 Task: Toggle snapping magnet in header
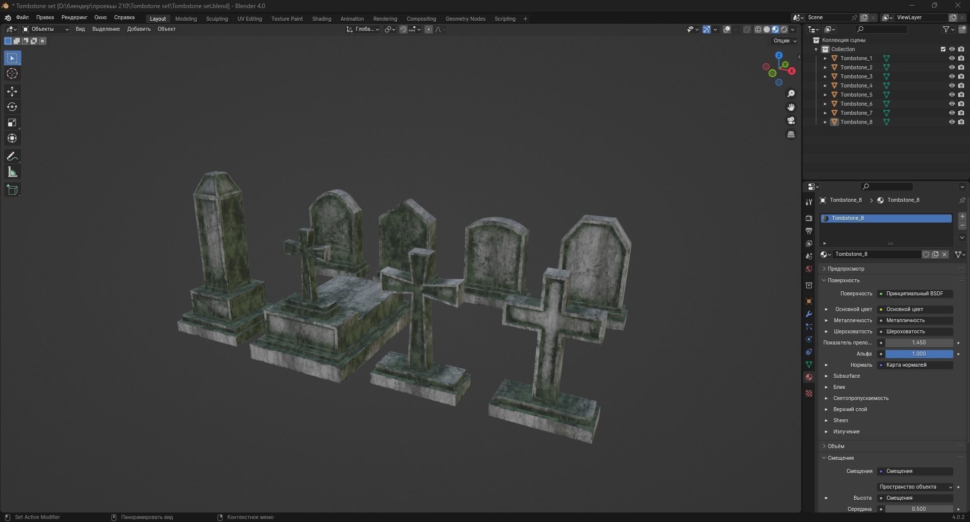tap(403, 29)
